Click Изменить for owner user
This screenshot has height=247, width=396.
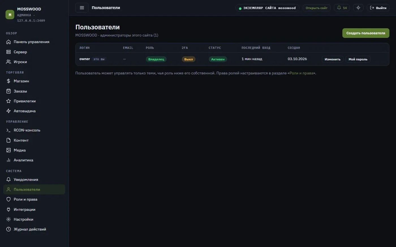point(333,59)
